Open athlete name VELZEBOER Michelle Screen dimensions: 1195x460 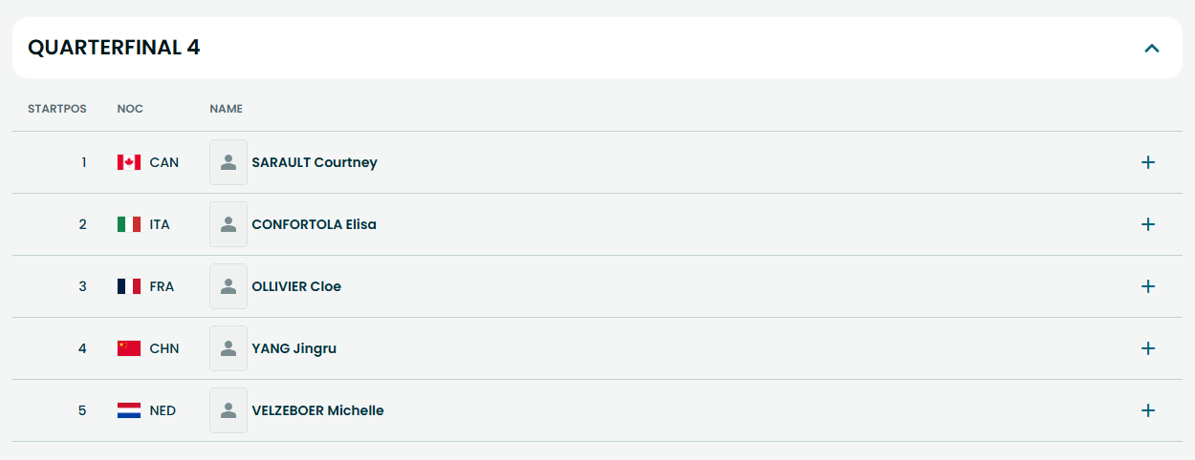(x=317, y=410)
